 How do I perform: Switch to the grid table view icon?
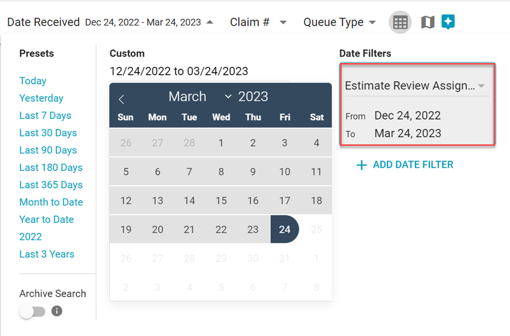tap(400, 22)
